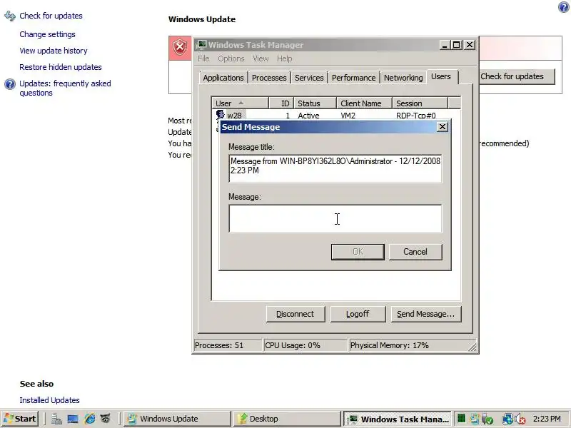Screen dimensions: 571x428
Task: Click the Message text box
Action: coord(335,218)
